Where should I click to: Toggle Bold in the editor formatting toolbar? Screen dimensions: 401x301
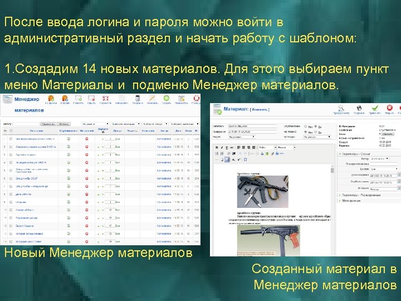(217, 148)
